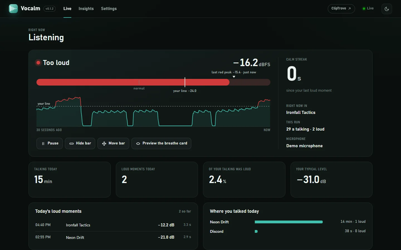The image size is (401, 250).
Task: Select the 04:40 PM Ironfall Tactics loud moment
Action: [x=113, y=225]
